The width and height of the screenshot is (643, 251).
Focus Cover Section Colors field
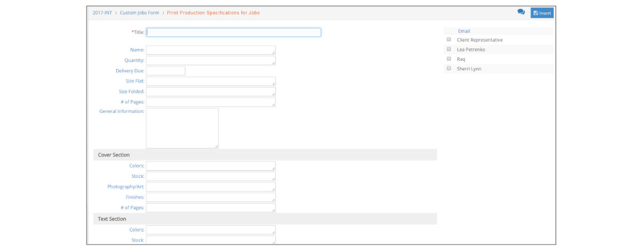coord(211,166)
